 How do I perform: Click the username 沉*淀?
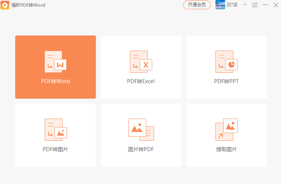[232, 5]
